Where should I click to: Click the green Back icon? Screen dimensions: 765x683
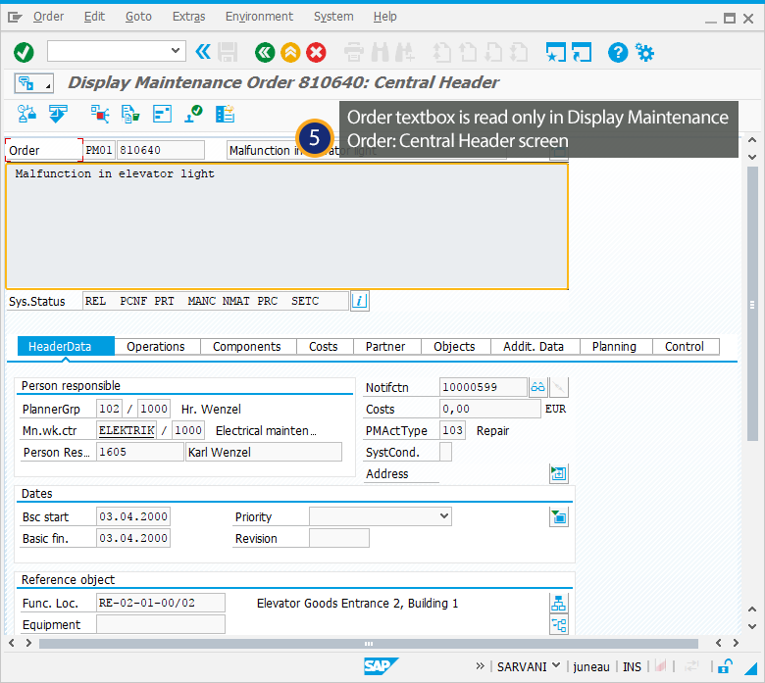[x=265, y=52]
